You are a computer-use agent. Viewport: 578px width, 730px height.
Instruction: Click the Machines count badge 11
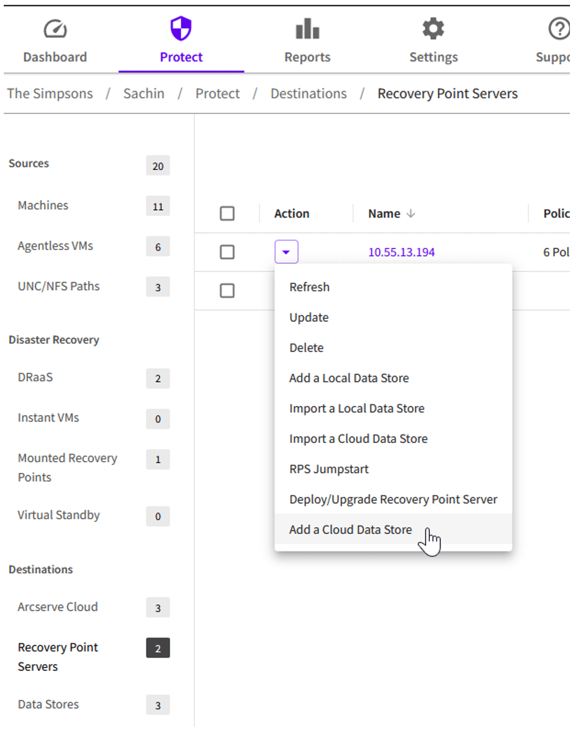(158, 206)
